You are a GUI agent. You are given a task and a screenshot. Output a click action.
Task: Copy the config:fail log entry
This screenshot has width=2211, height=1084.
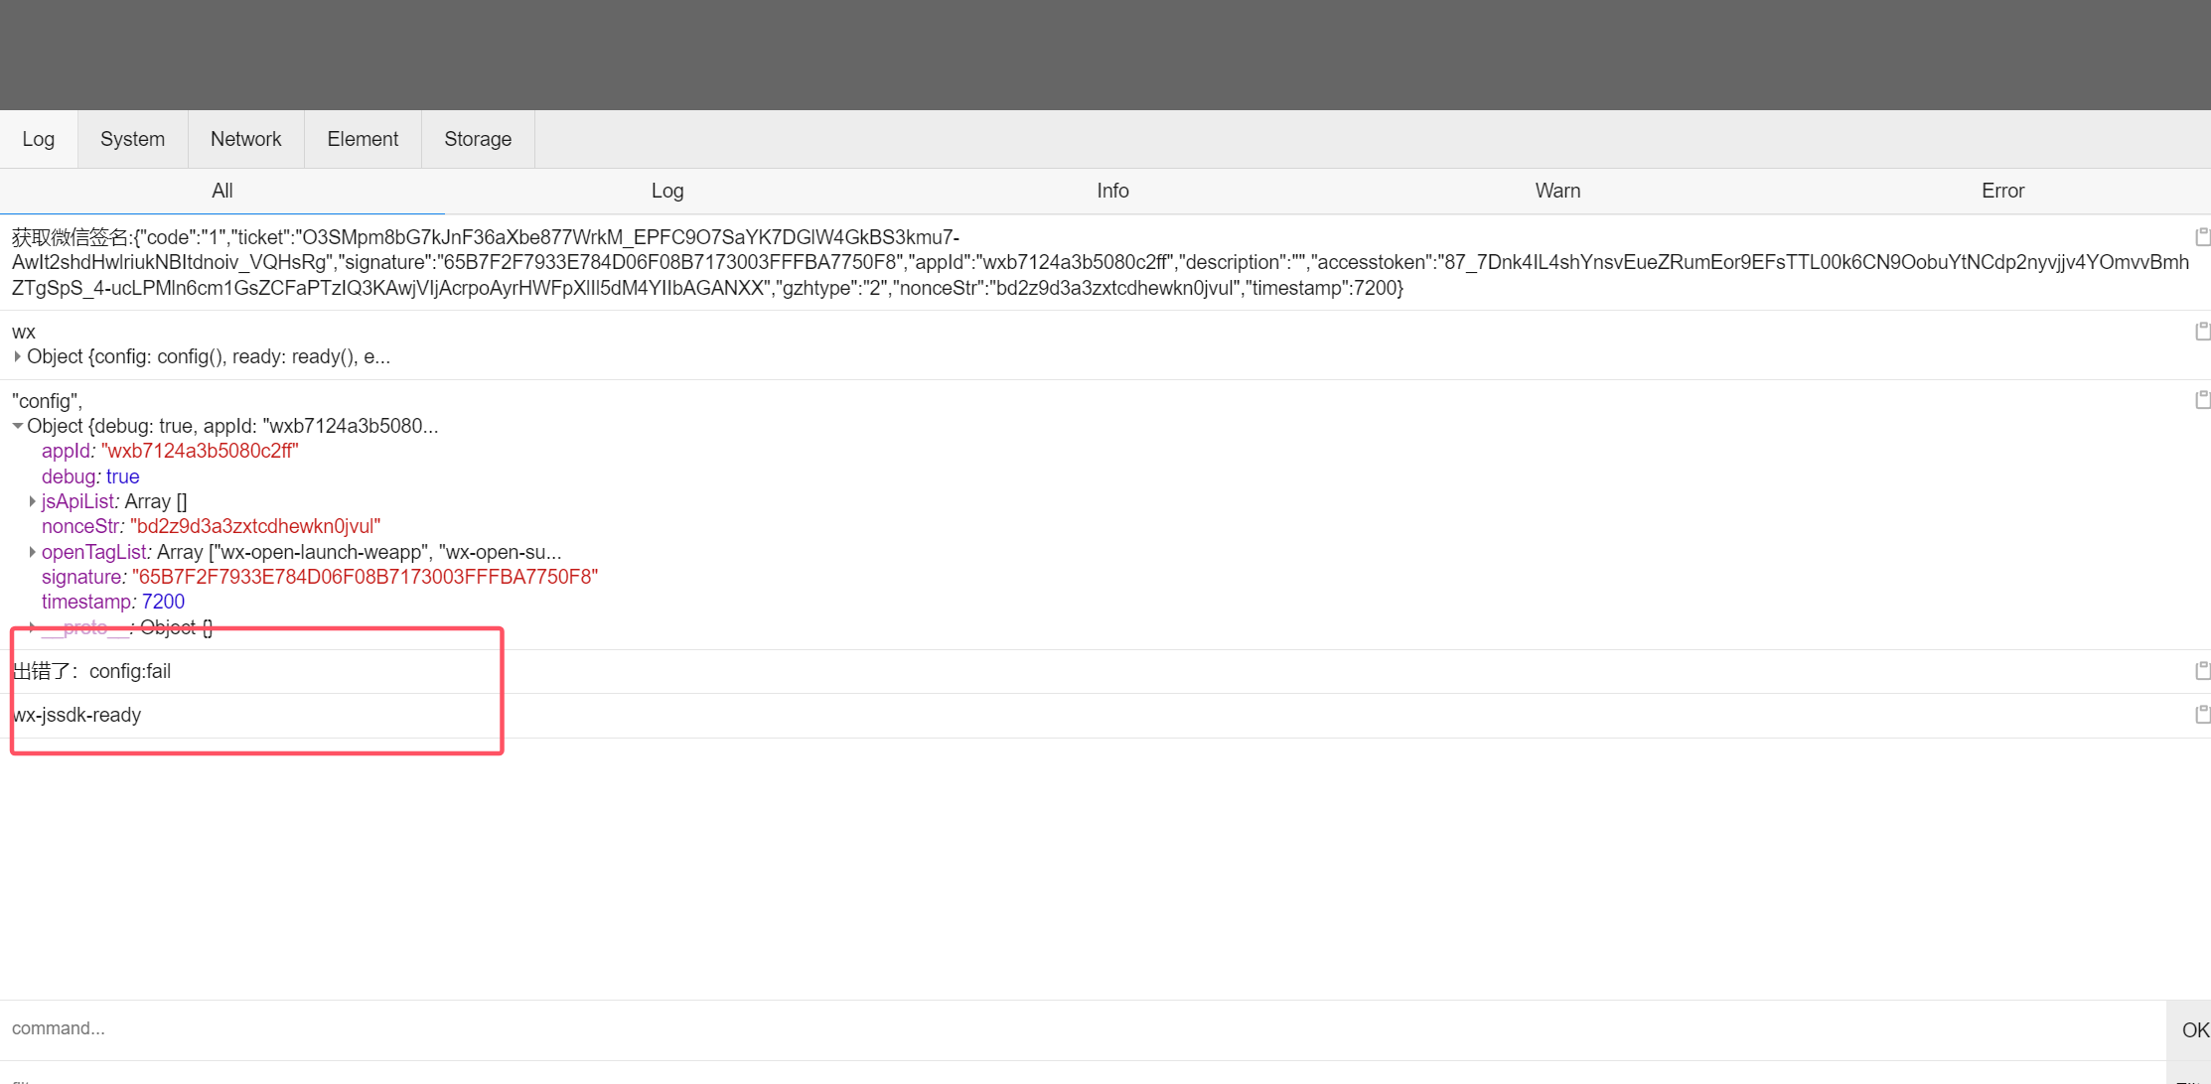click(x=2201, y=671)
